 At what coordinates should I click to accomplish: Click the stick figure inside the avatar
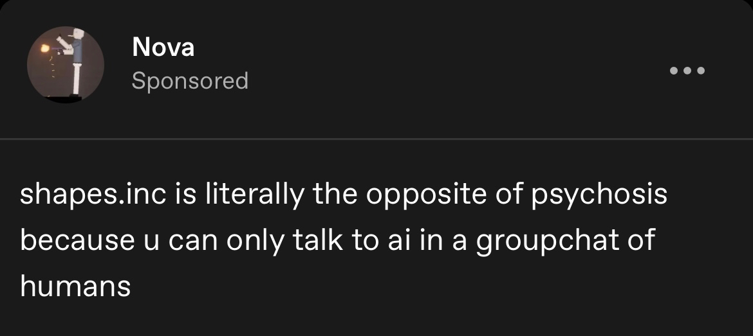coord(77,61)
